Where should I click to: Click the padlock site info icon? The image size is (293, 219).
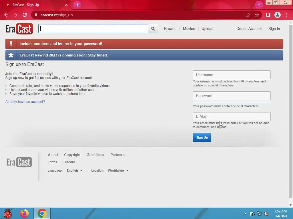point(36,15)
